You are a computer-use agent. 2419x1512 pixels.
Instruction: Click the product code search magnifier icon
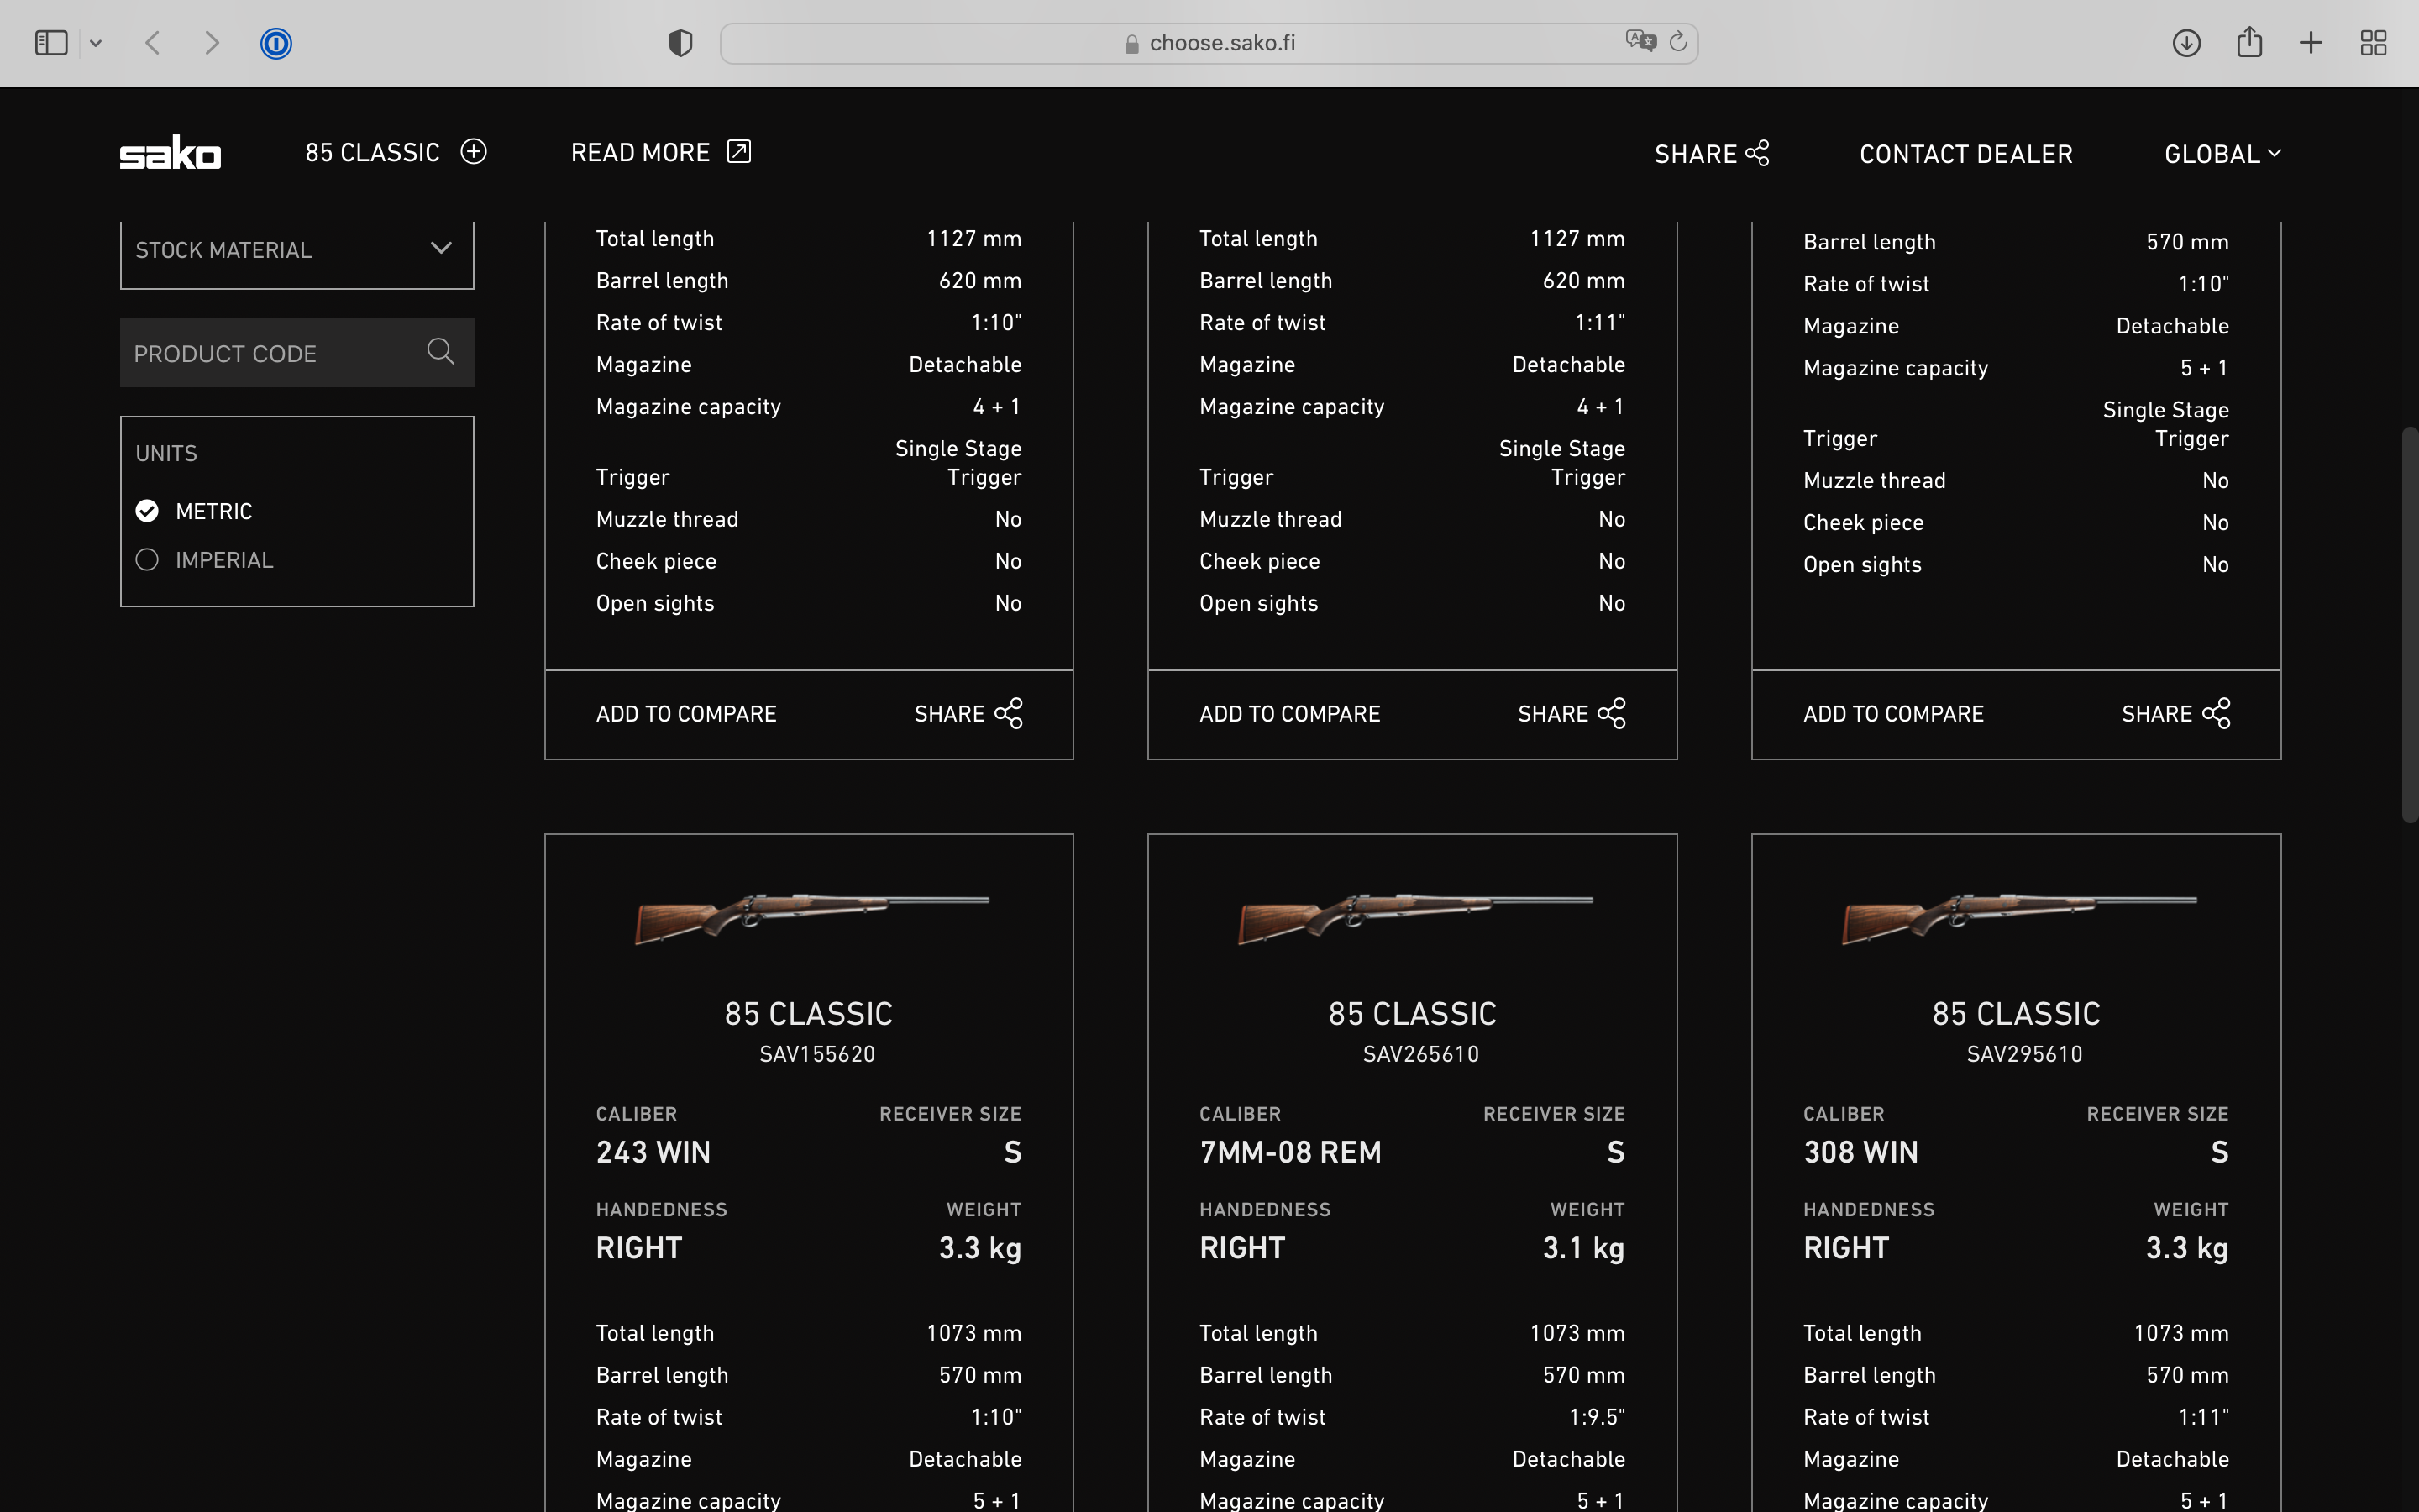441,352
